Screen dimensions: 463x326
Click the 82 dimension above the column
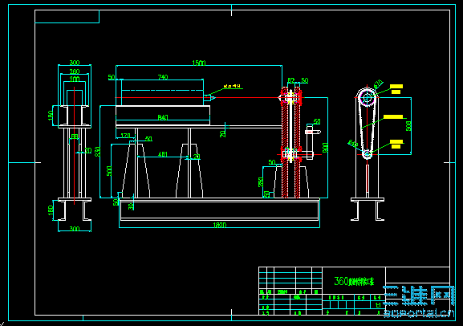291,80
